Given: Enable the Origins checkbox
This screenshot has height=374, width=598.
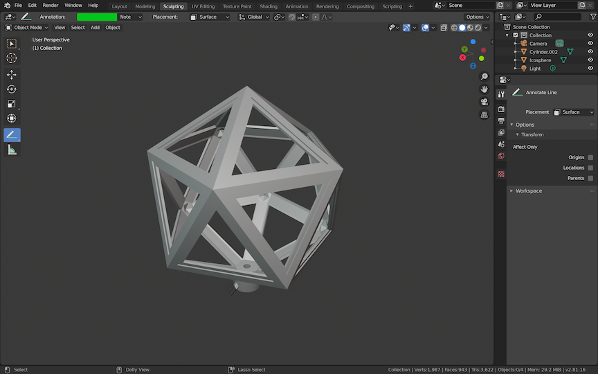Looking at the screenshot, I should [x=590, y=157].
